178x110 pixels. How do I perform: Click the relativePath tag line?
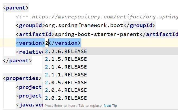(29, 52)
